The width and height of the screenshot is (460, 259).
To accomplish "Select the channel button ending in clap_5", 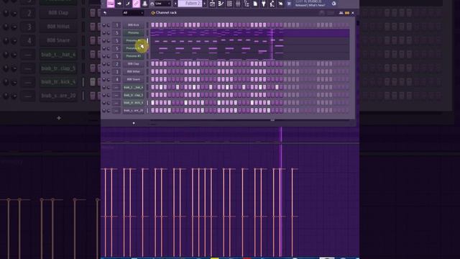I will point(134,95).
